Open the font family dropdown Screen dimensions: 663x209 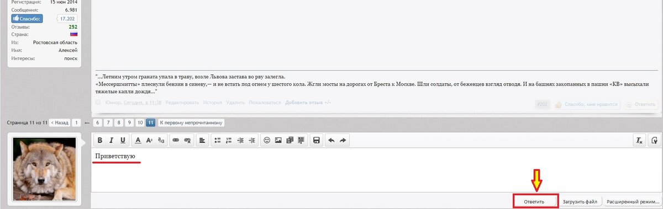(x=161, y=141)
